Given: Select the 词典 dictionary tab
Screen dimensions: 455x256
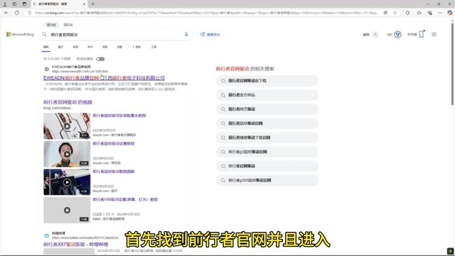Looking at the screenshot, I should tap(105, 47).
